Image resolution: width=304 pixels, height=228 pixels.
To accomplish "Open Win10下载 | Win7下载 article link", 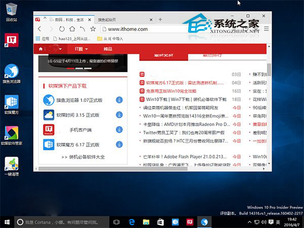I will [186, 99].
